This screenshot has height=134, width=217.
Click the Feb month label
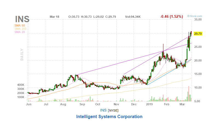coord(166,104)
